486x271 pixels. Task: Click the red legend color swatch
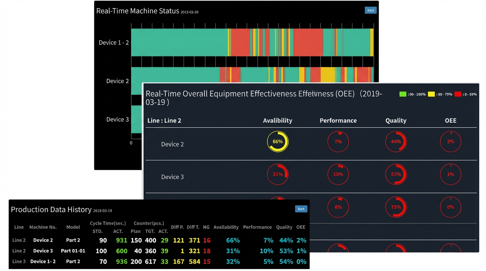coord(458,94)
